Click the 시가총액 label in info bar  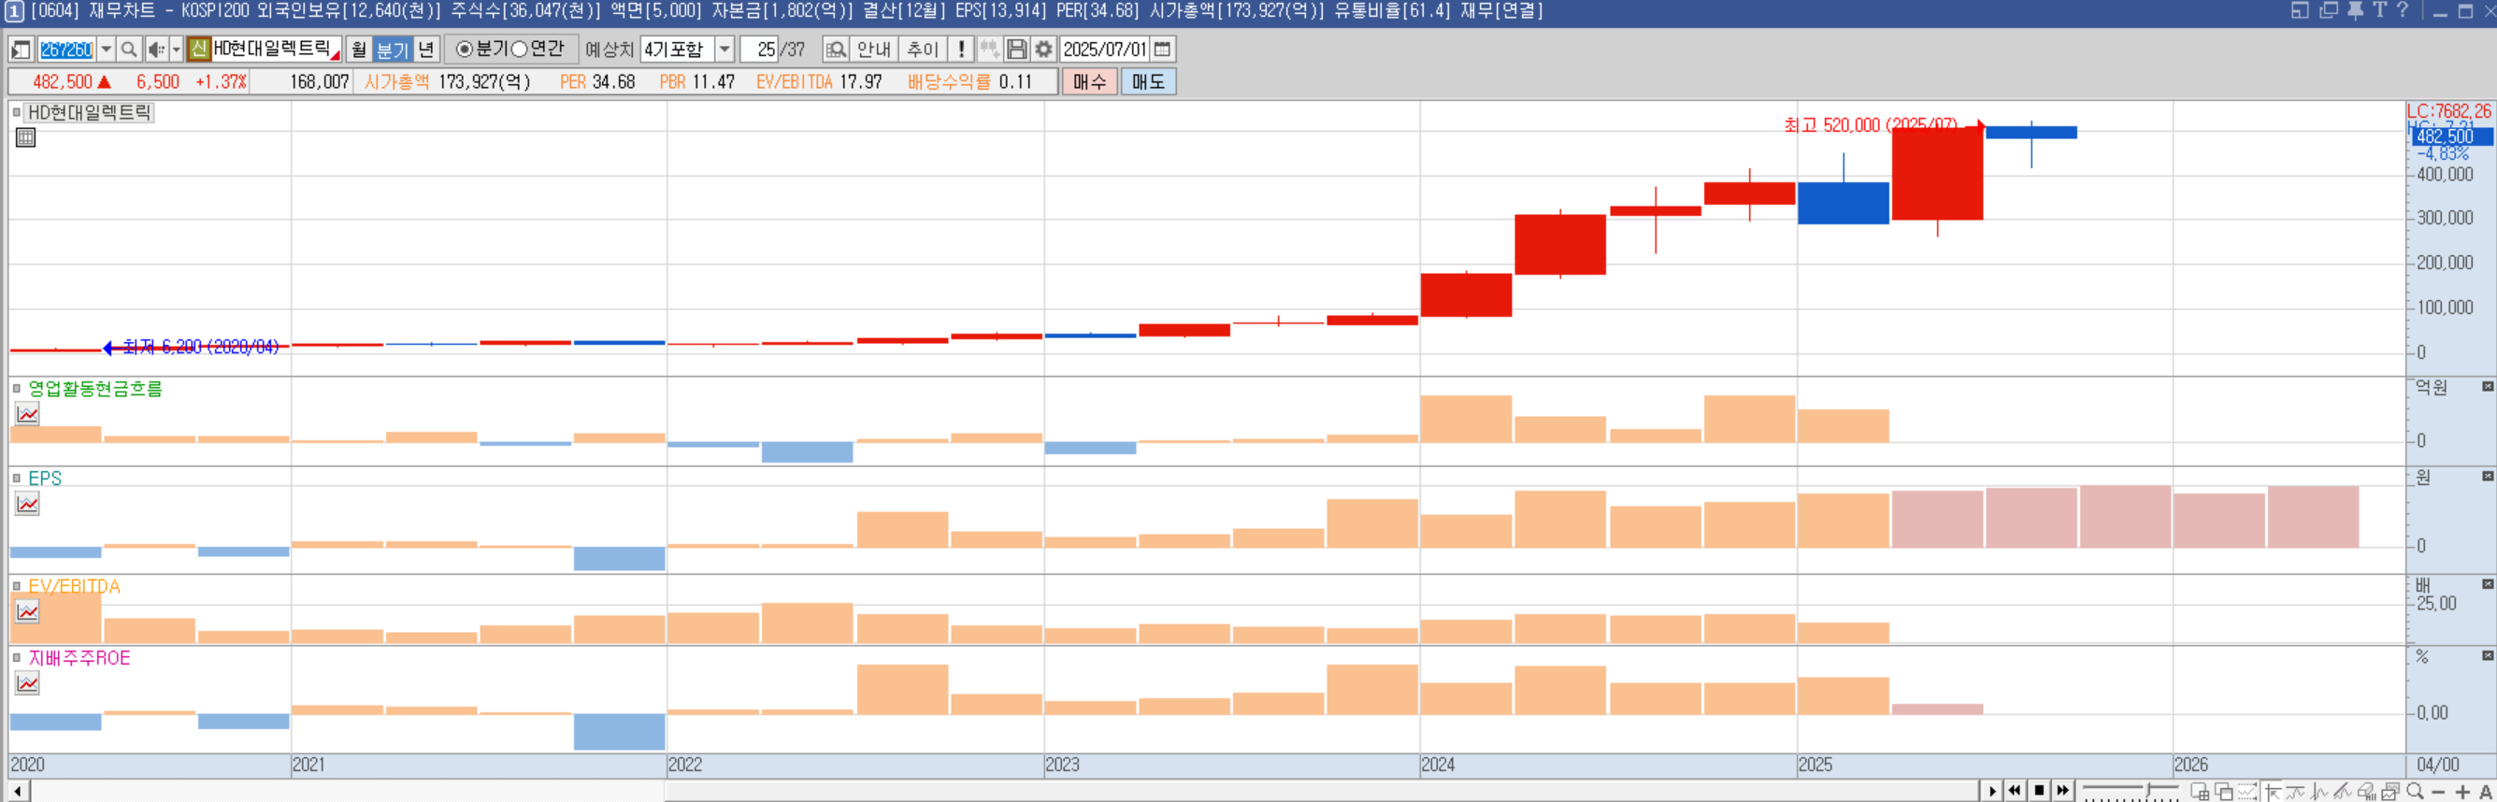tap(396, 82)
